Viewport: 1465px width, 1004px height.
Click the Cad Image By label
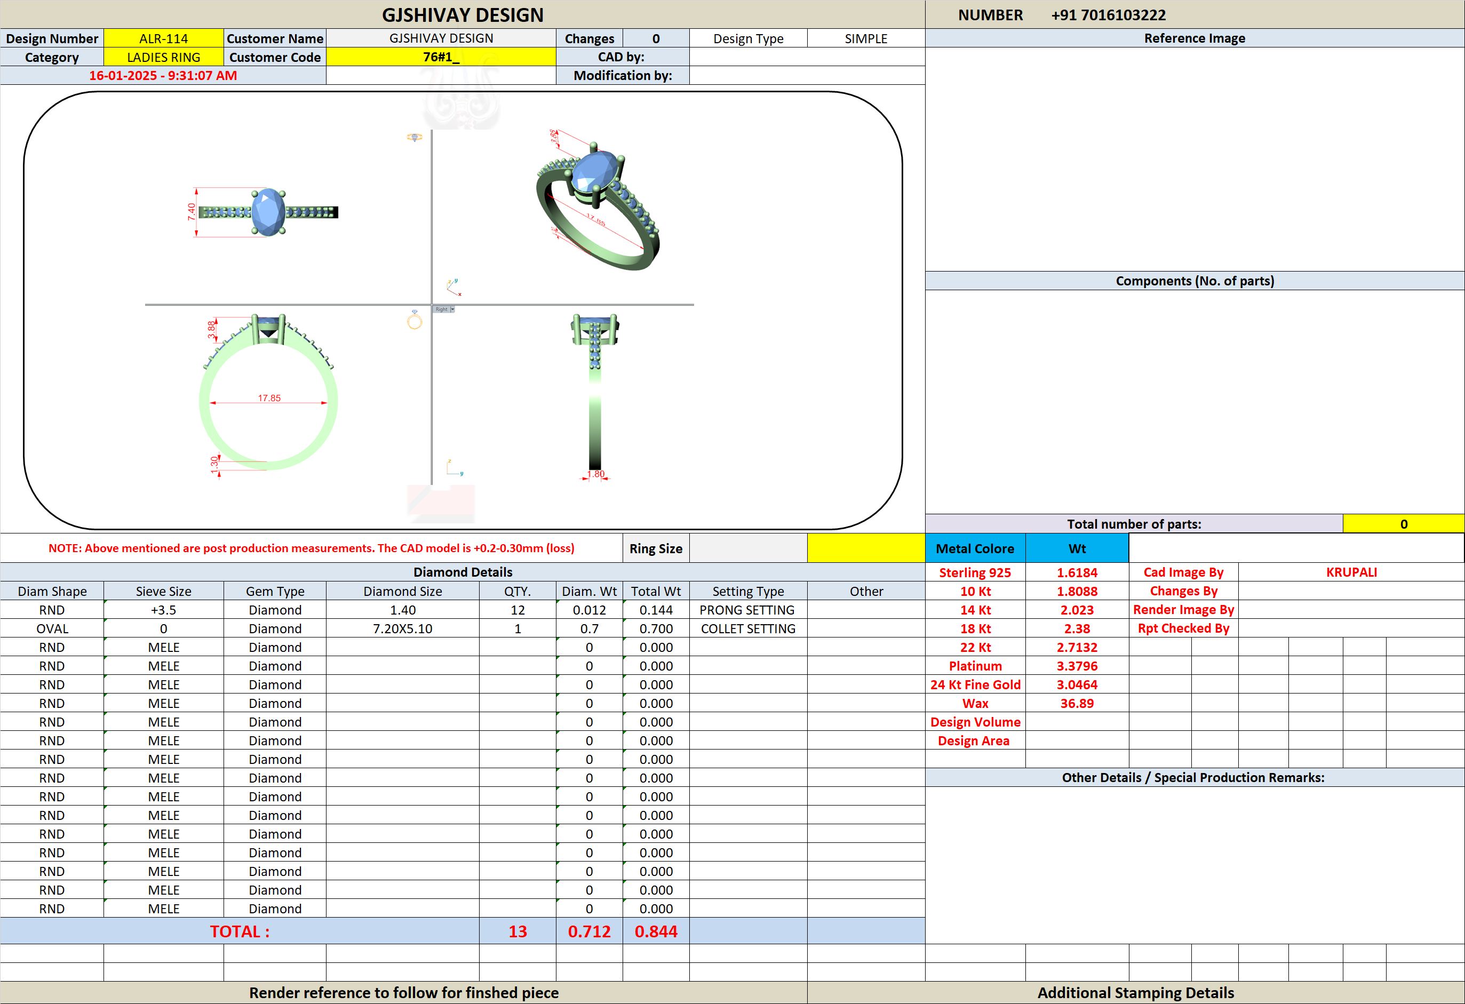[x=1183, y=572]
